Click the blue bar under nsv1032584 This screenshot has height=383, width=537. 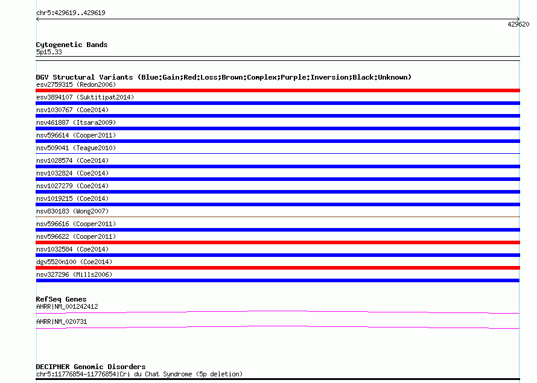pos(278,255)
